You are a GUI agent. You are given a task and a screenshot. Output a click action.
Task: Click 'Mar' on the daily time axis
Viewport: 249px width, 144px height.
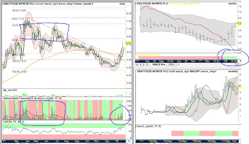coord(16,141)
